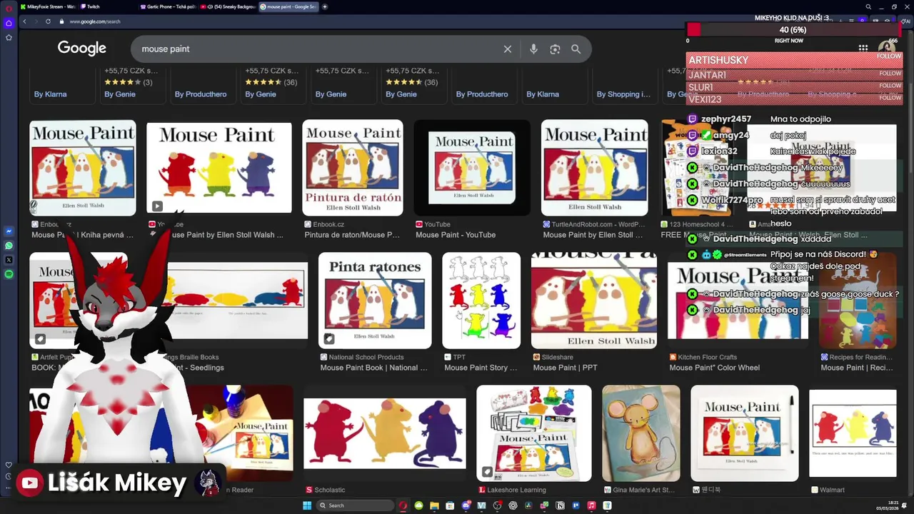Open Gina Marie's Art mouse drawing thumbnail
The image size is (914, 514).
641,433
